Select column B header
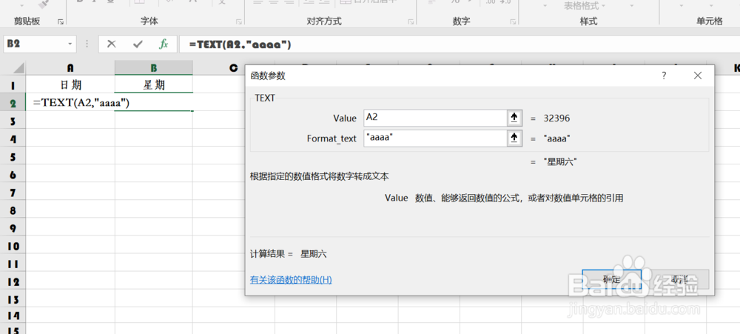The image size is (740, 334). click(154, 68)
